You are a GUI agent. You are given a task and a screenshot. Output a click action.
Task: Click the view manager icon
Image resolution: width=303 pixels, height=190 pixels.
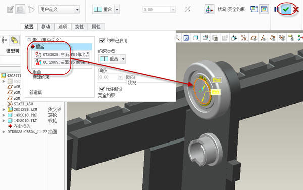[215, 38]
